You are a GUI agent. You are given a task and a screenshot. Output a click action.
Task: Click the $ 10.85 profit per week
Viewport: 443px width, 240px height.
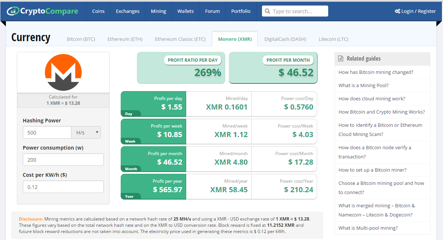coord(170,135)
